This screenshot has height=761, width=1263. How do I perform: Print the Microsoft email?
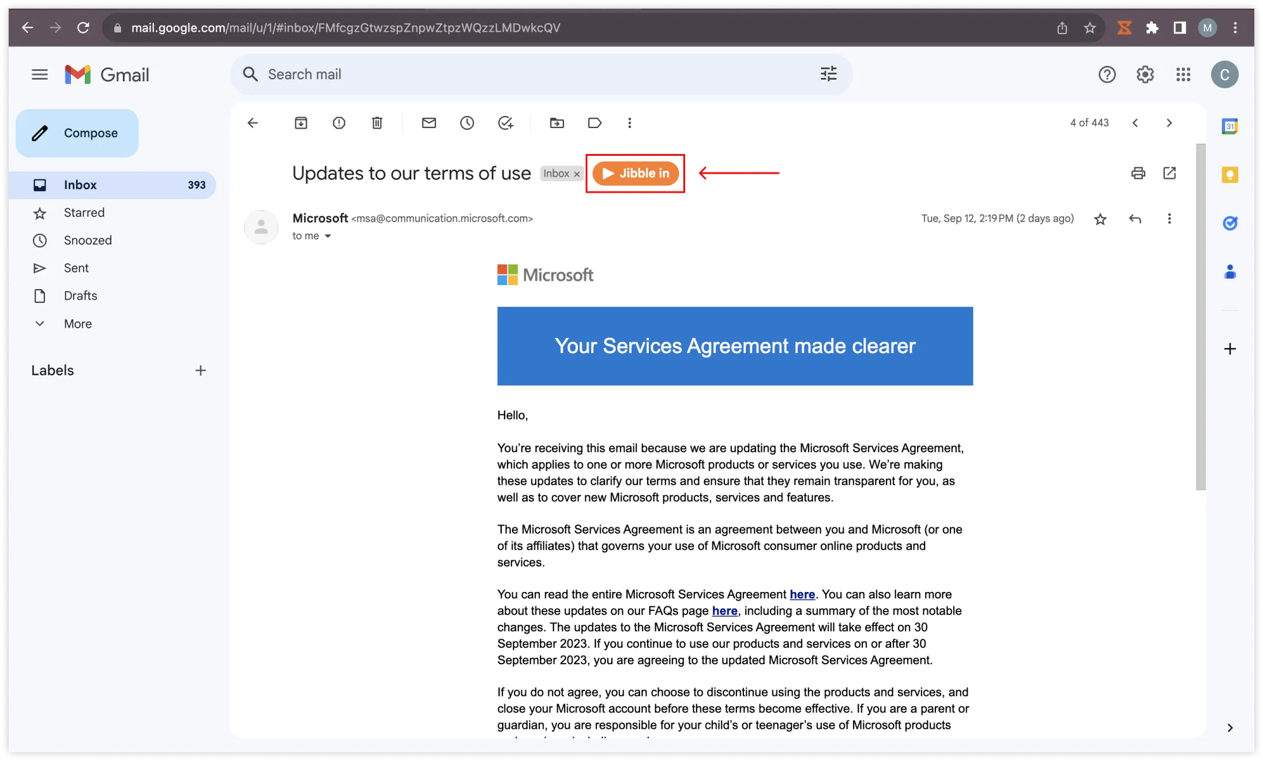point(1138,173)
